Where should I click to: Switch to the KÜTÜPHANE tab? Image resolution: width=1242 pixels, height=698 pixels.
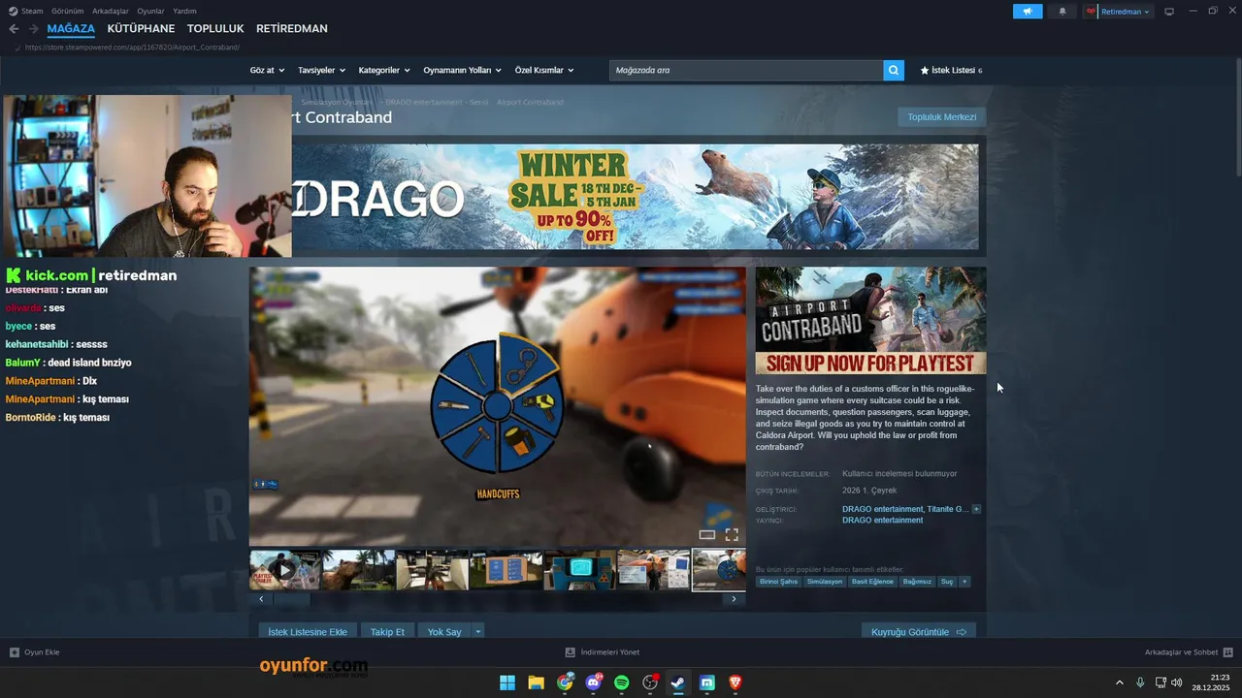[x=141, y=29]
